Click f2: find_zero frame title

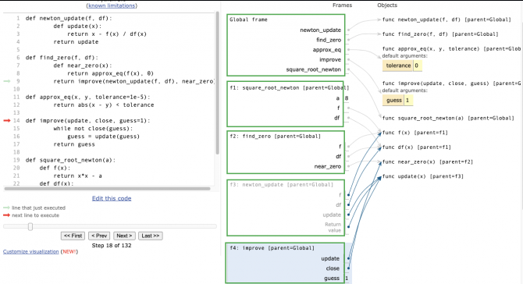click(276, 137)
